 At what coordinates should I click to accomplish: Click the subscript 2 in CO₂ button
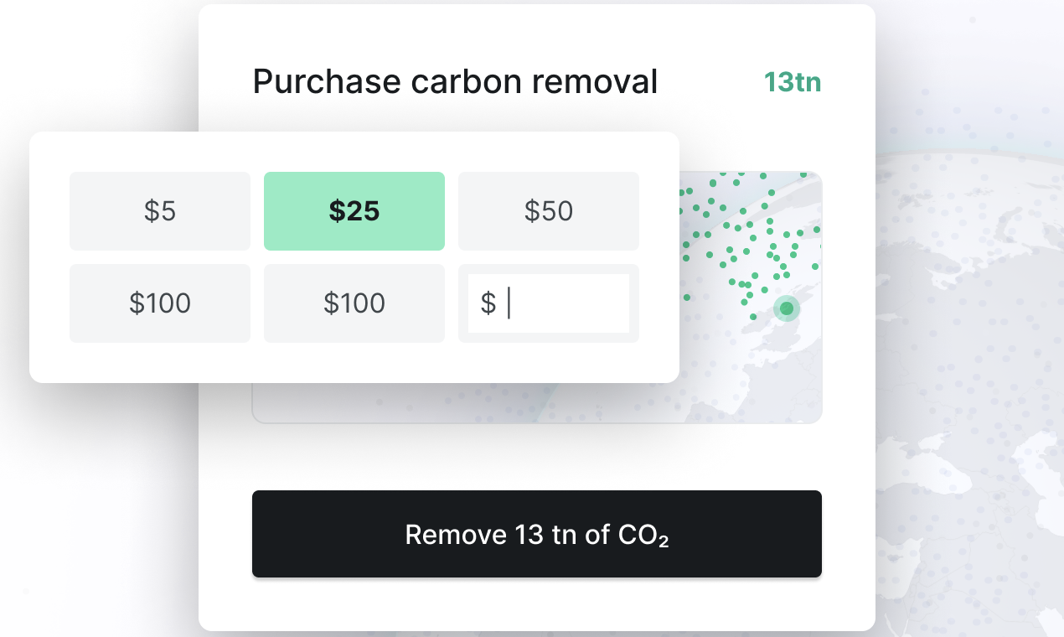click(664, 541)
